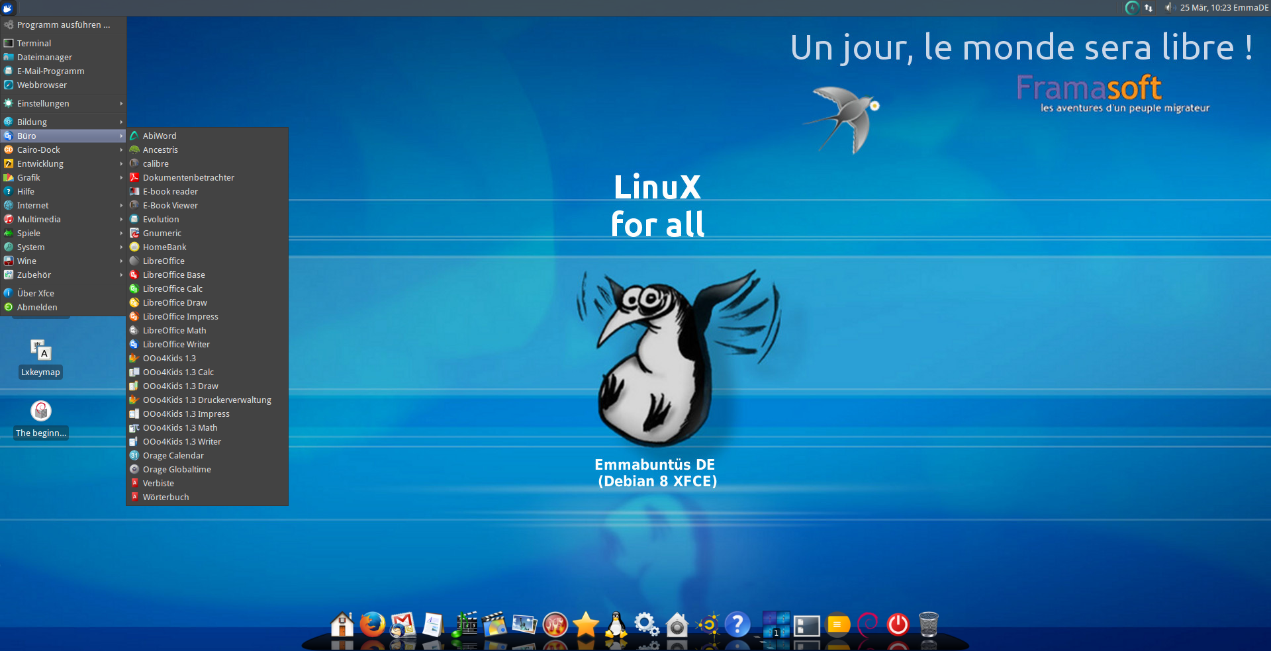Click the show desktop icon in the dock
Screen dimensions: 1271x651
[807, 625]
